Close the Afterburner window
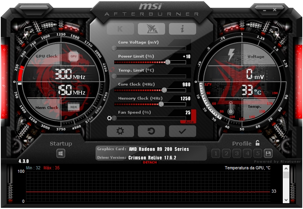The image size is (303, 209). click(275, 9)
